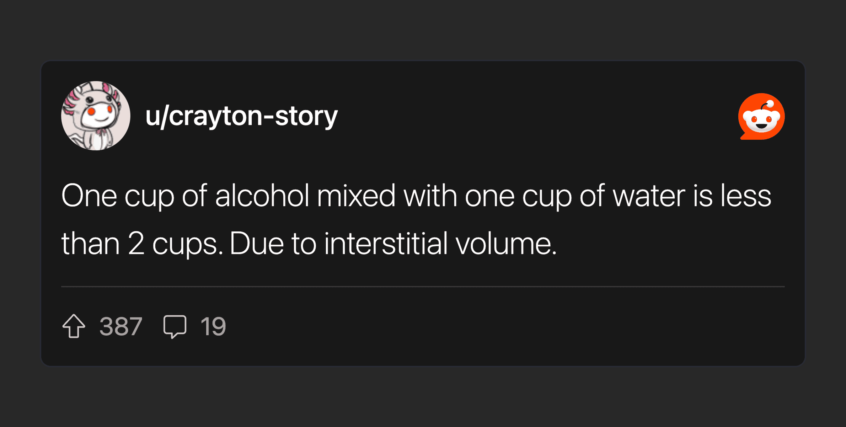This screenshot has height=427, width=846.
Task: Click the word "alcohol" in the post
Action: (x=262, y=196)
